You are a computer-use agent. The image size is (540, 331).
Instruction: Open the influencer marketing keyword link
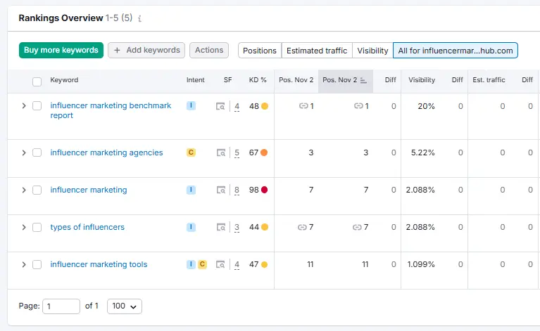(x=89, y=190)
